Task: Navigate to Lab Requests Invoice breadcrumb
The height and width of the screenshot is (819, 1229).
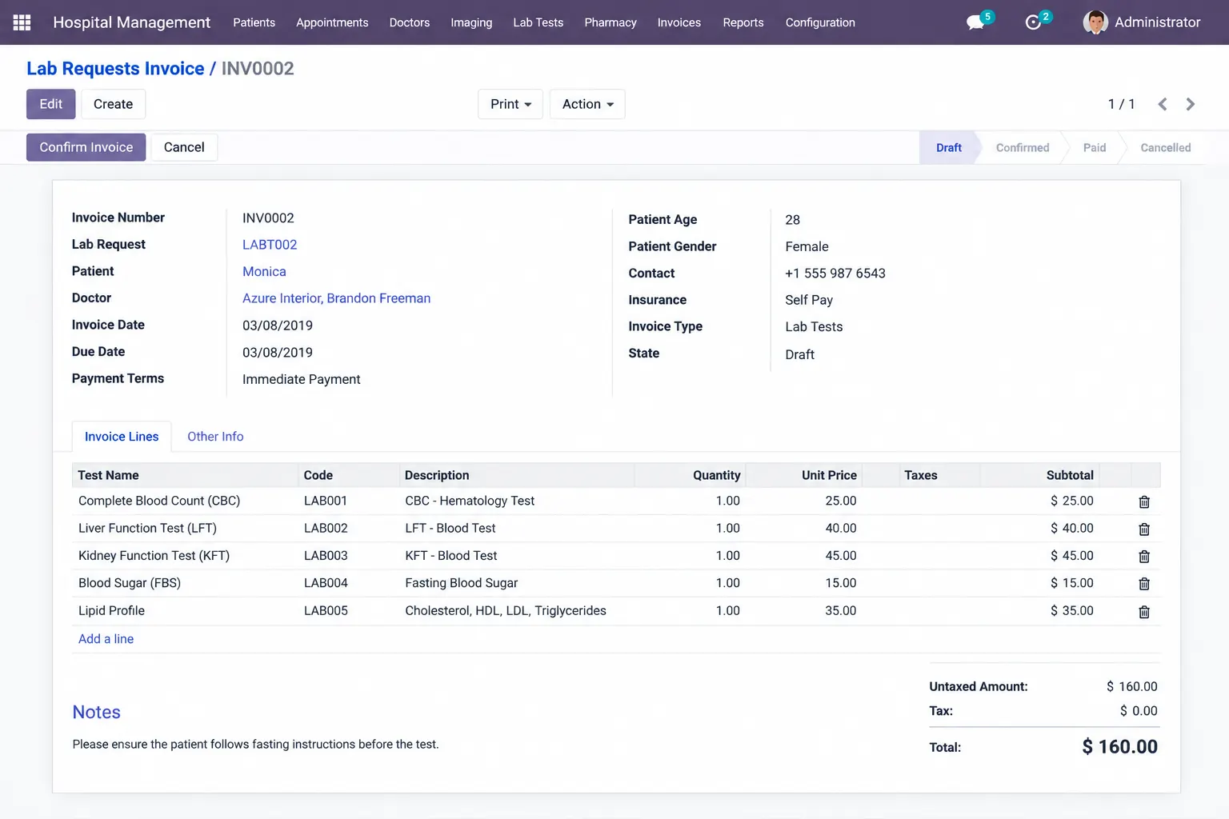Action: point(115,69)
